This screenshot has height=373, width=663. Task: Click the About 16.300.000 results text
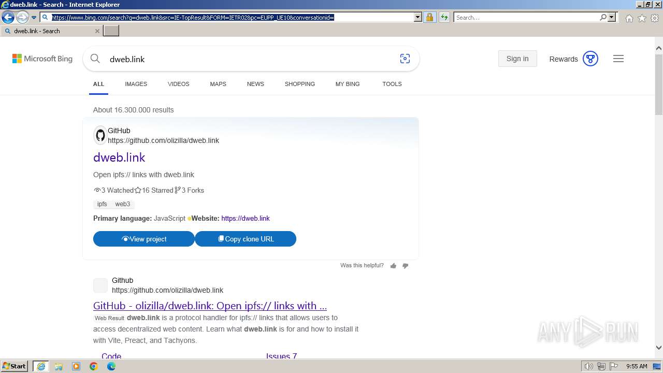pos(133,110)
